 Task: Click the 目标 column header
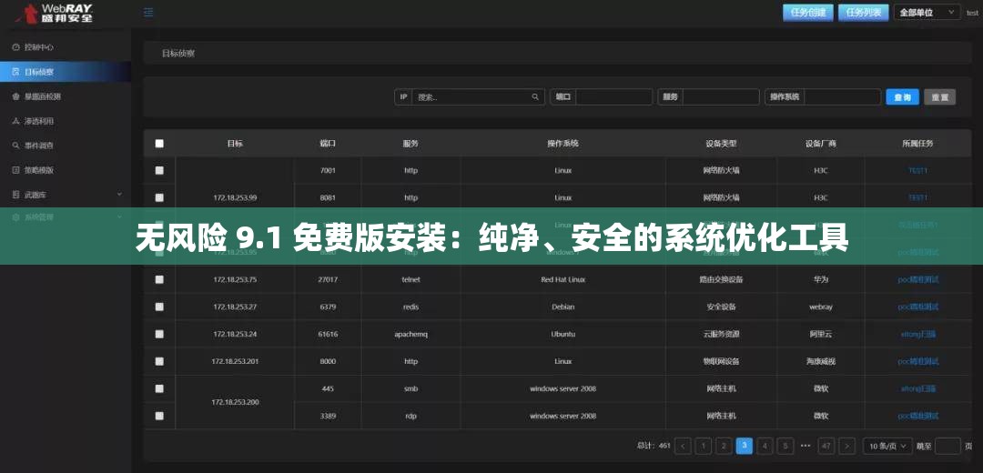[x=235, y=144]
